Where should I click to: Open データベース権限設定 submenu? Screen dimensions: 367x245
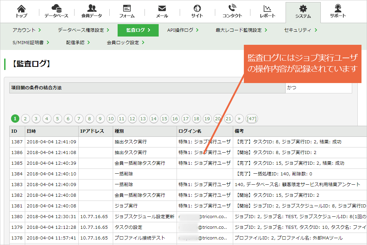pos(83,30)
